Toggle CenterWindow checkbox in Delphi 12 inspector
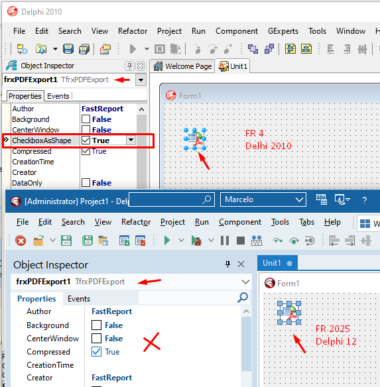 (x=96, y=339)
